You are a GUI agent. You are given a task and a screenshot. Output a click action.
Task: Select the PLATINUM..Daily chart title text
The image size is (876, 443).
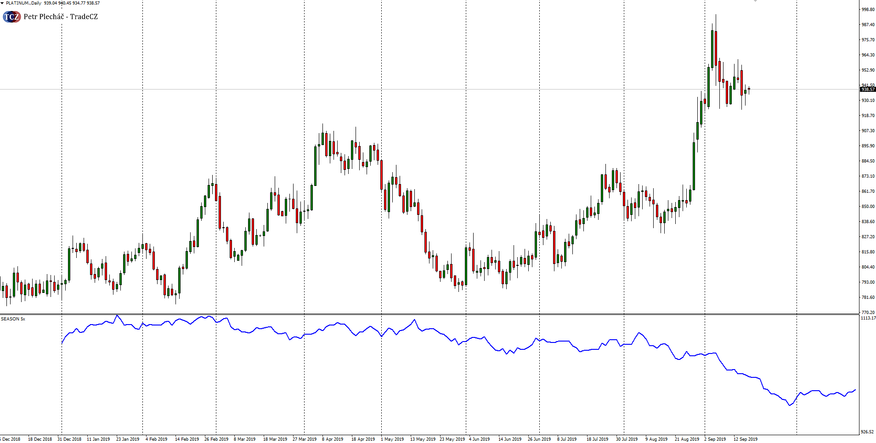[23, 3]
